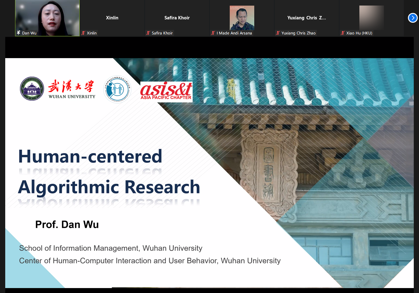The image size is (419, 293).
Task: Click the 'Prof. Dan Wu' presenter name
Action: pos(67,224)
